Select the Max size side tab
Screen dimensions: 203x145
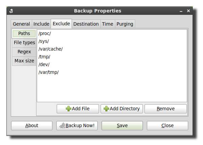[24, 61]
